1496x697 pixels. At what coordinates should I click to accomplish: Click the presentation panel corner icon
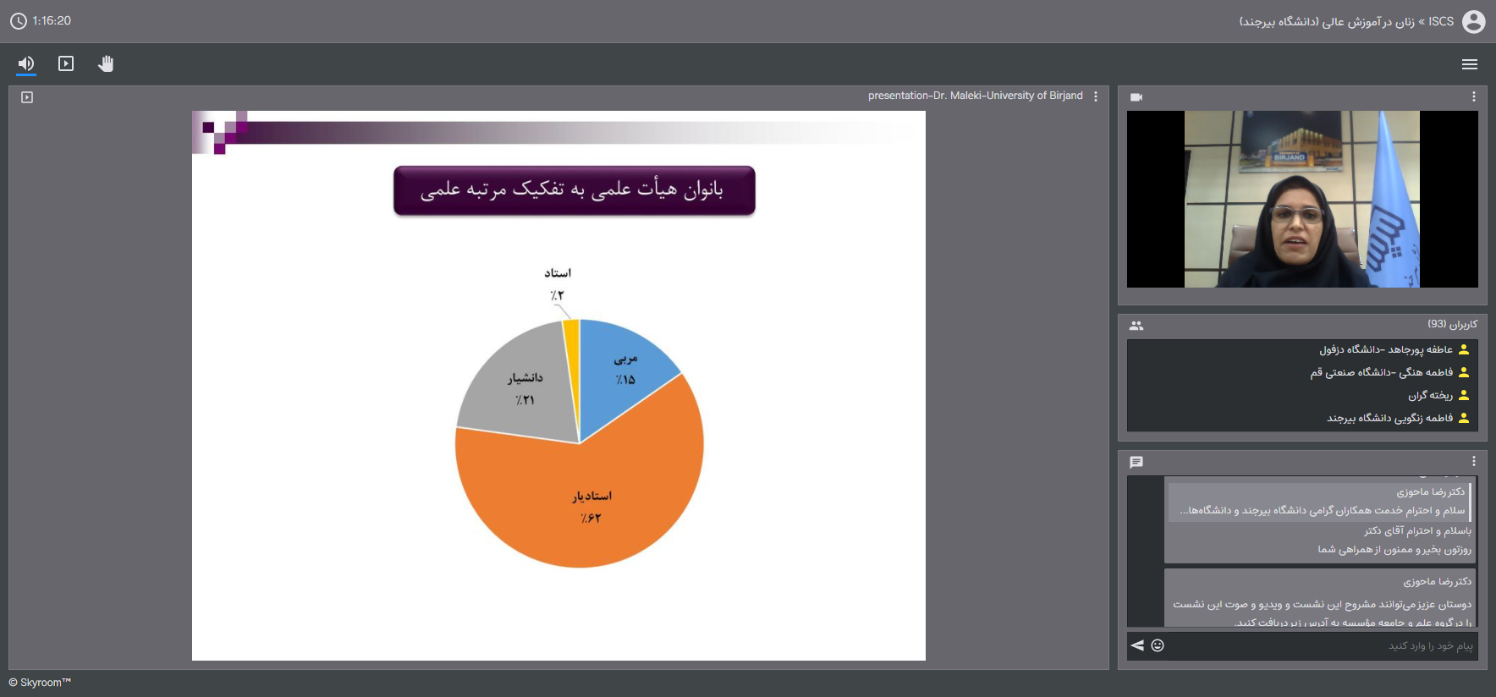click(27, 97)
